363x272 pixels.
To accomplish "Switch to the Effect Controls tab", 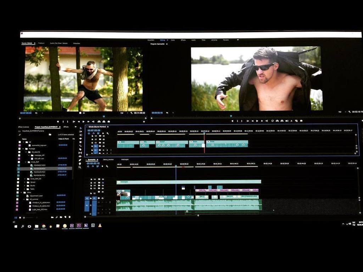I will click(24, 127).
